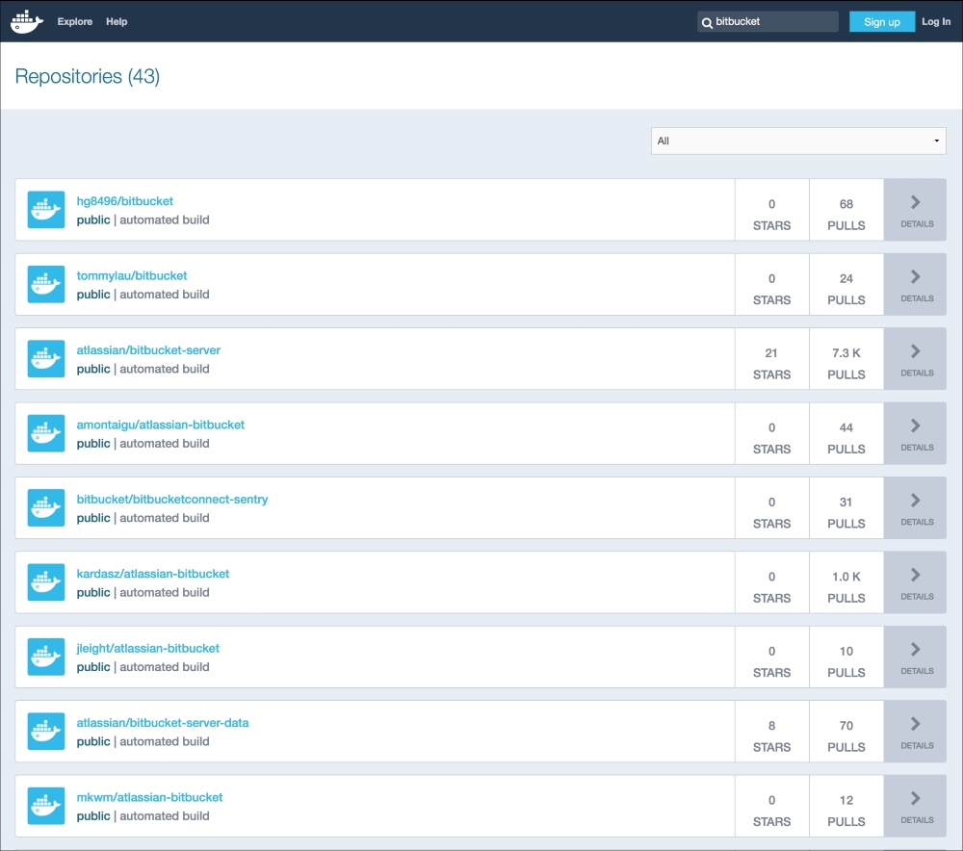Open the hg8496/bitbucket repository link
Viewport: 963px width, 851px height.
point(125,201)
